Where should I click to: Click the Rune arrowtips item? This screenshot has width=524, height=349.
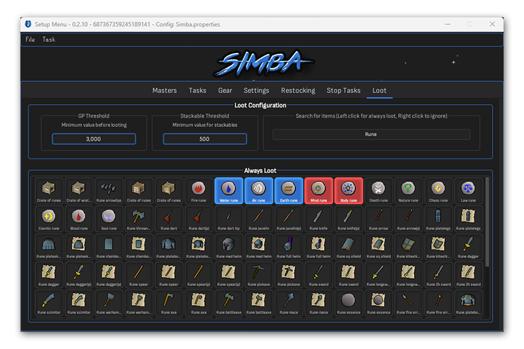pos(109,191)
